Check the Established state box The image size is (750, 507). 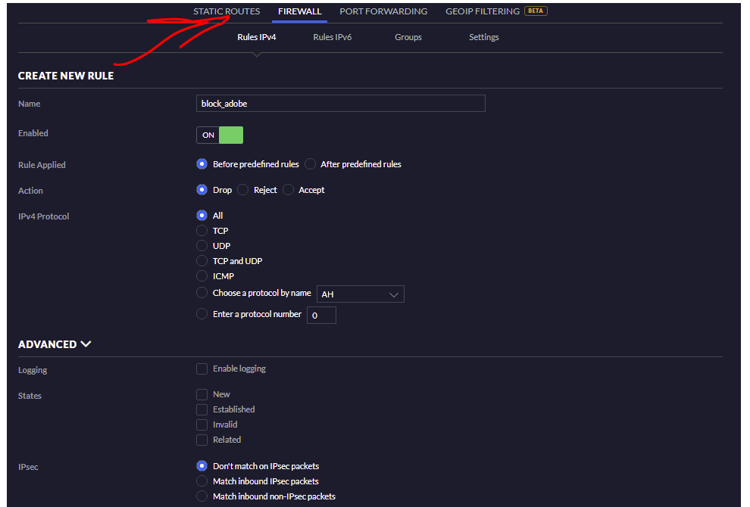[202, 409]
